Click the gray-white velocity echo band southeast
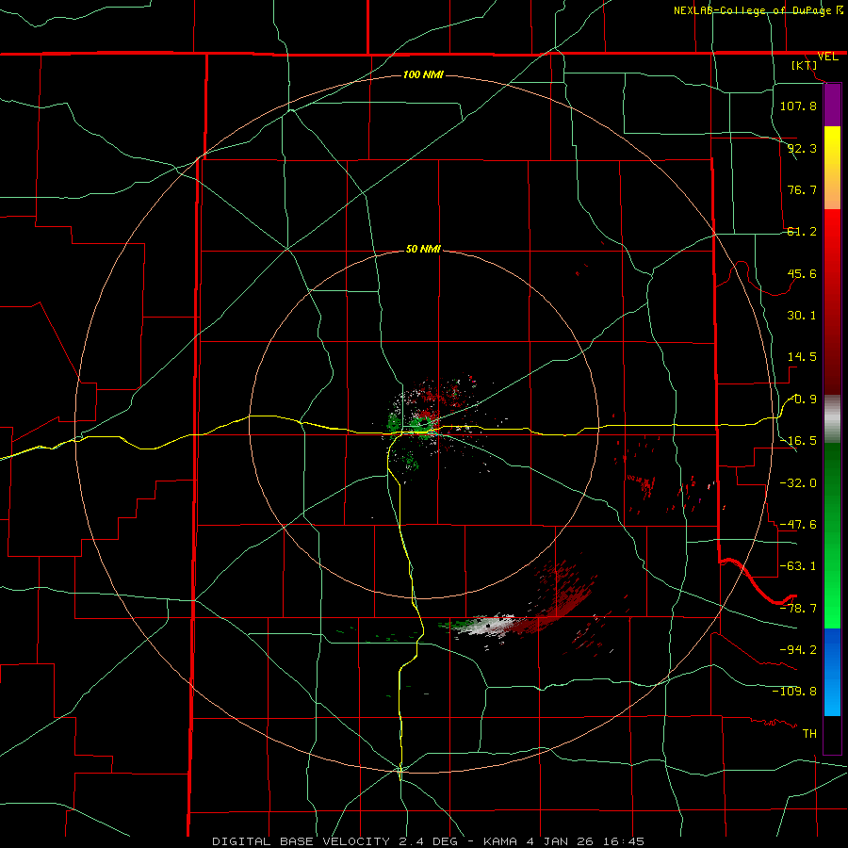The width and height of the screenshot is (848, 848). [489, 626]
